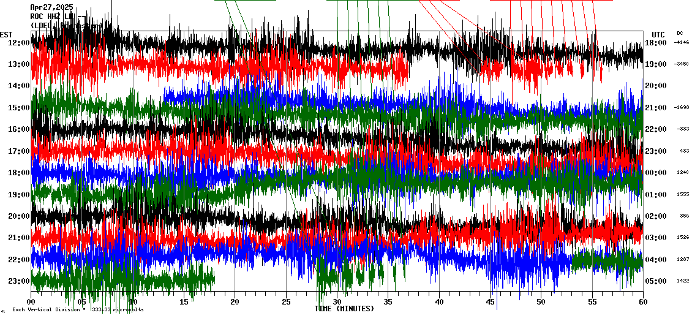692x318 pixels.
Task: Pick the 23:00 EST row label
Action: (x=18, y=281)
